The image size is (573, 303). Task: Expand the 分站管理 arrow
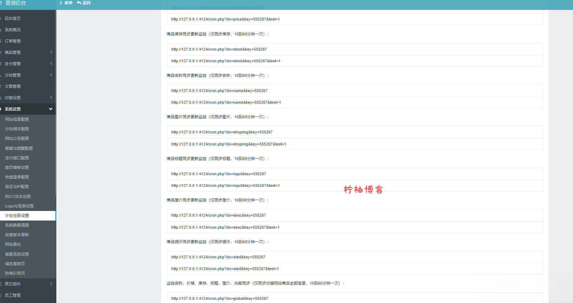51,75
